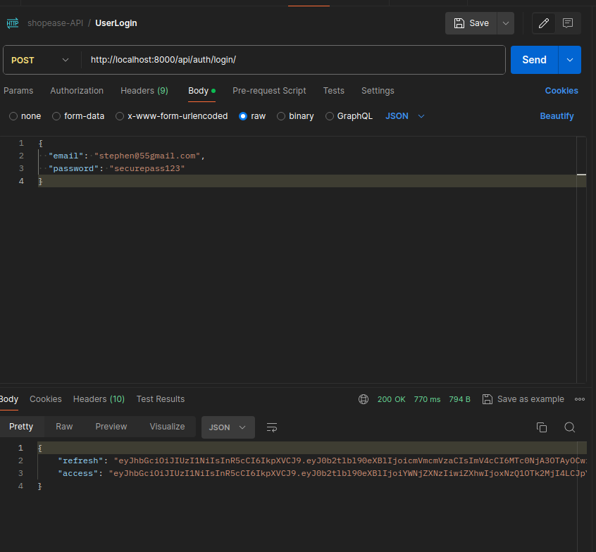
Task: Open the POST method dropdown
Action: pyautogui.click(x=40, y=60)
